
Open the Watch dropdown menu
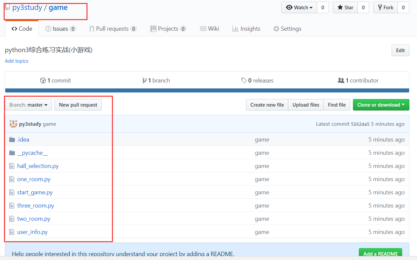pos(299,8)
